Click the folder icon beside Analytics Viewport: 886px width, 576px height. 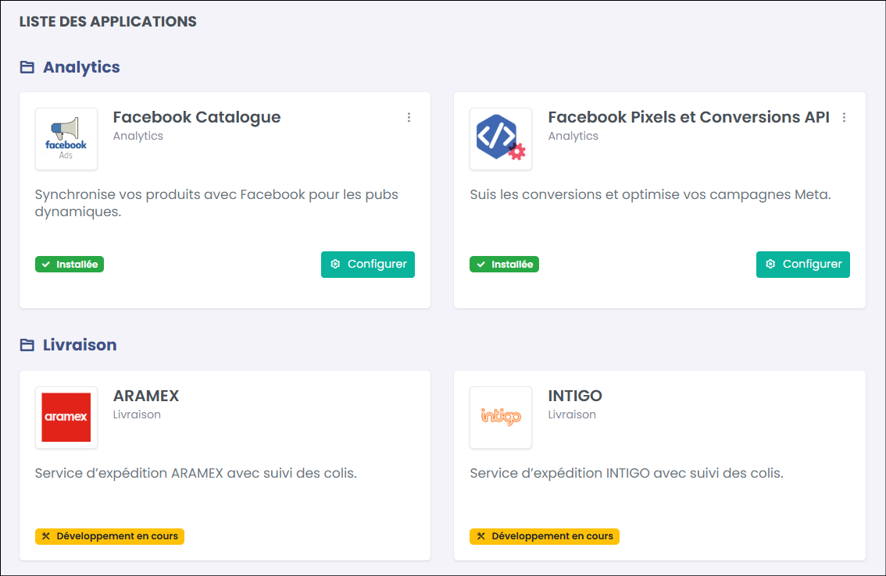[x=27, y=67]
